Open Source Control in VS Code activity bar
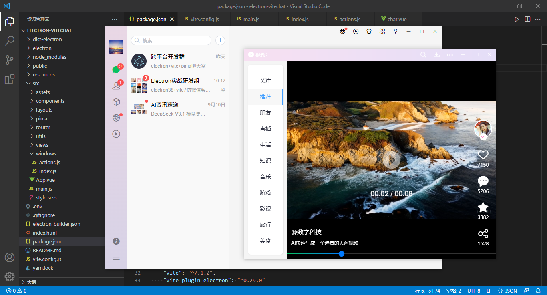547x295 pixels. pos(10,60)
